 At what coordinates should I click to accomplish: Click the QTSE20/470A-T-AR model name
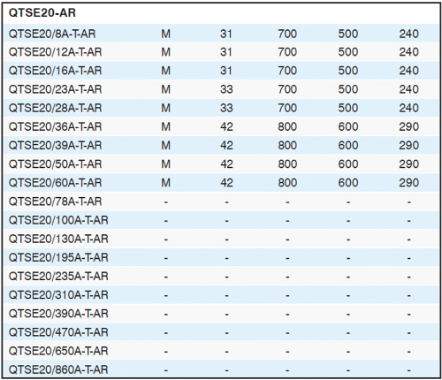click(58, 332)
